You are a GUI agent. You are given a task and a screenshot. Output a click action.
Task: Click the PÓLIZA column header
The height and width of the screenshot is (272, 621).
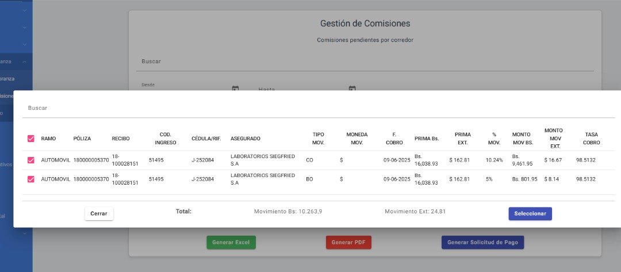(82, 139)
